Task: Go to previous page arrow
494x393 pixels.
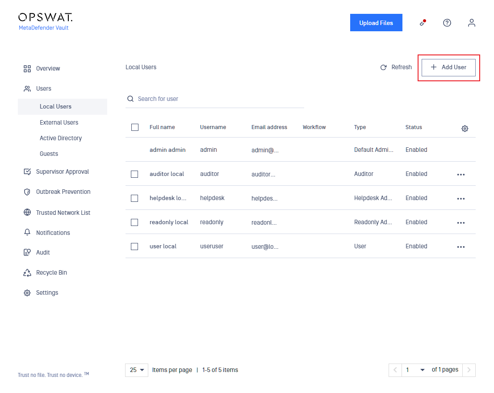Action: [x=395, y=370]
